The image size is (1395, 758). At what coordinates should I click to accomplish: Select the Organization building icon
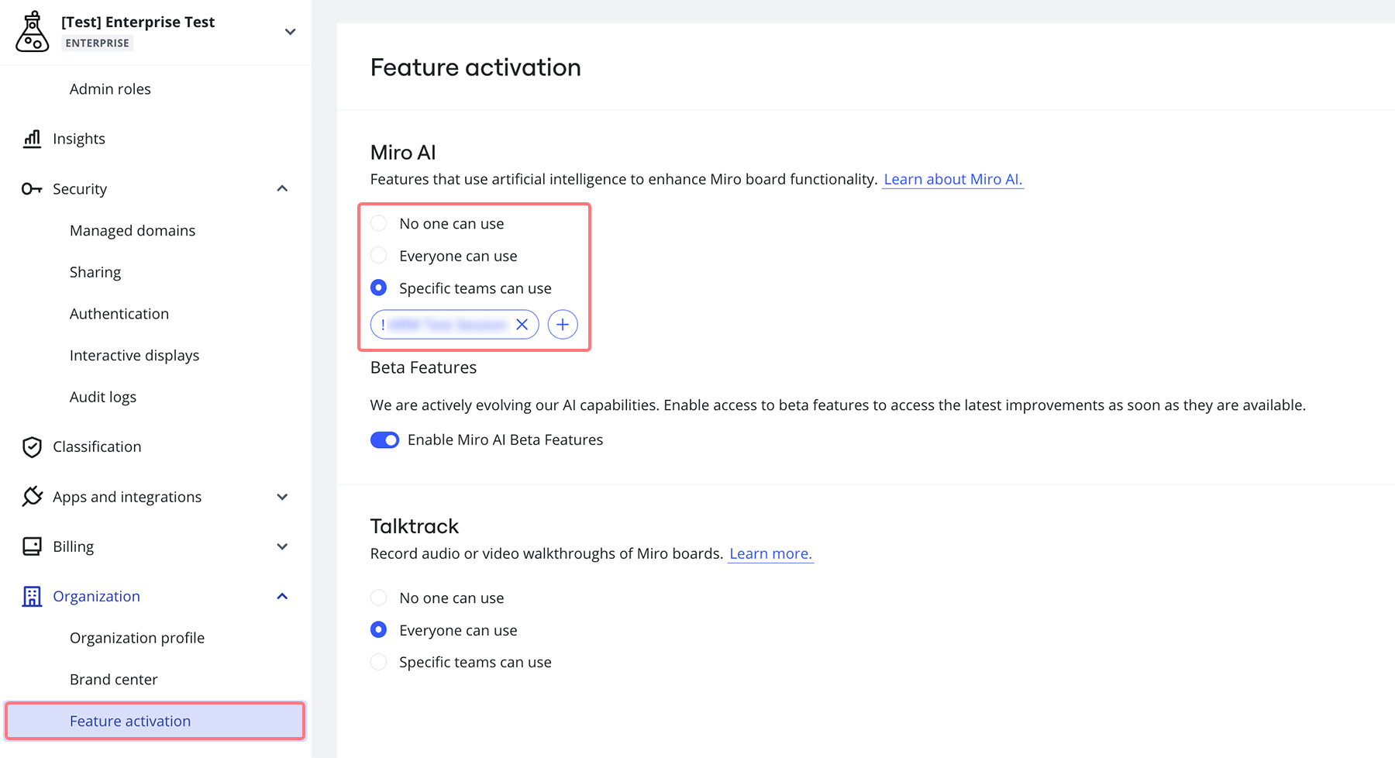pos(31,595)
